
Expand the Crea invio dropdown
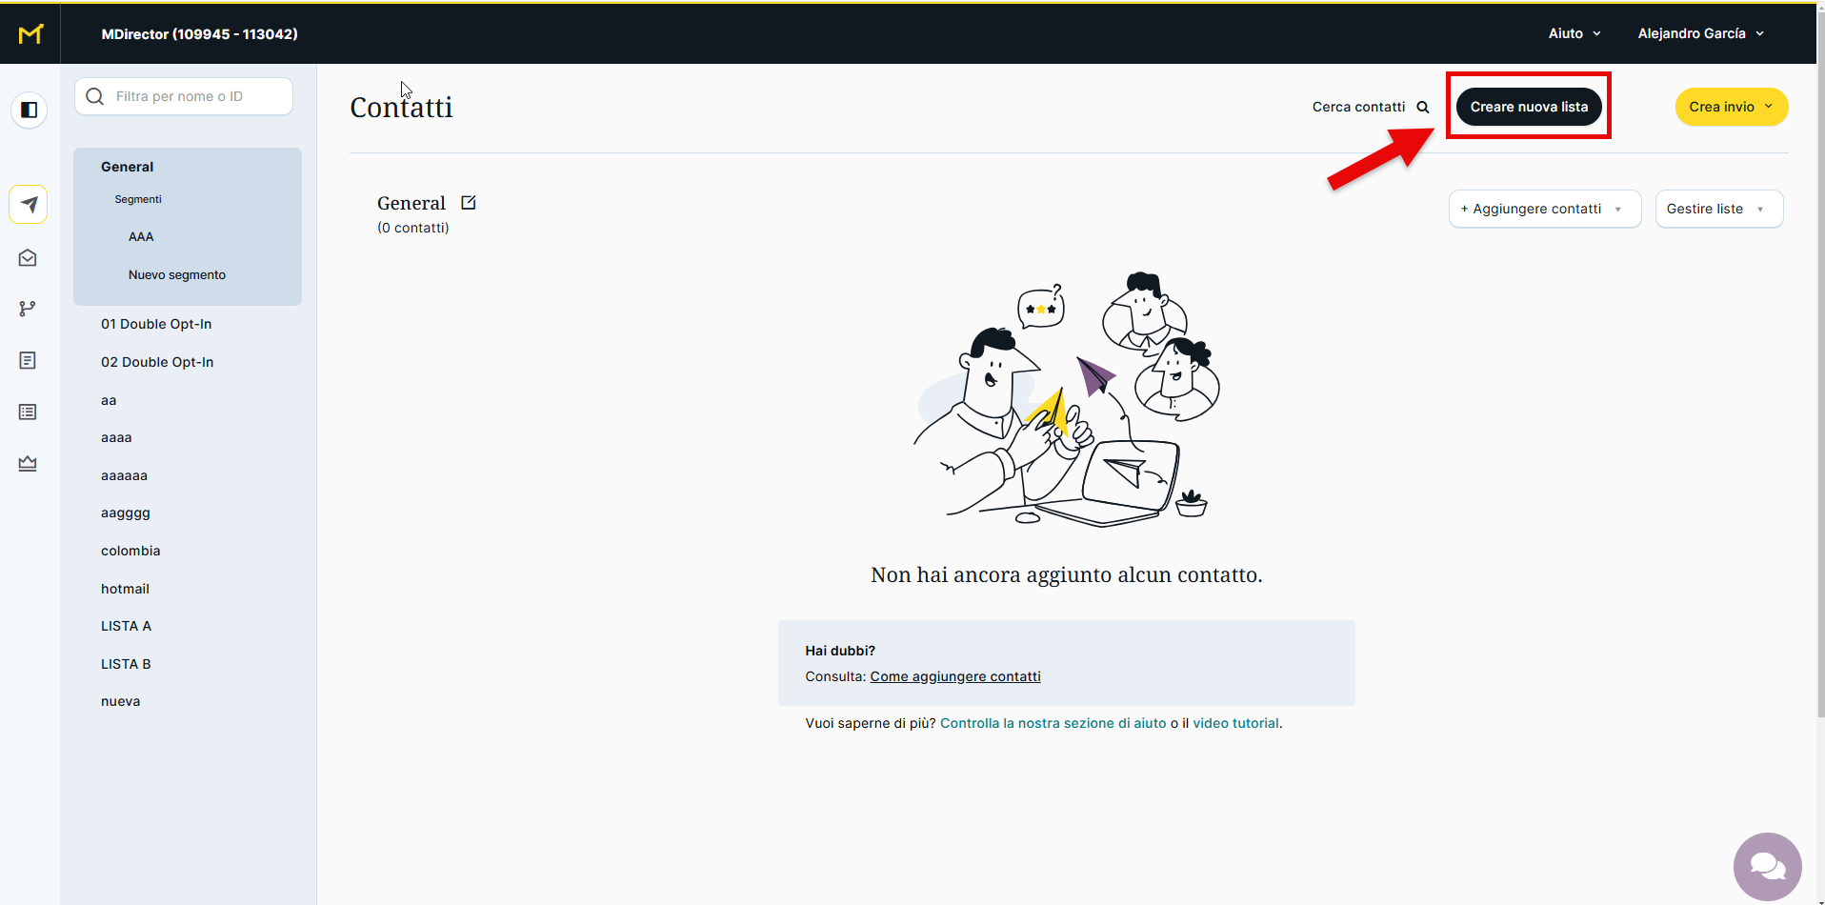coord(1731,107)
